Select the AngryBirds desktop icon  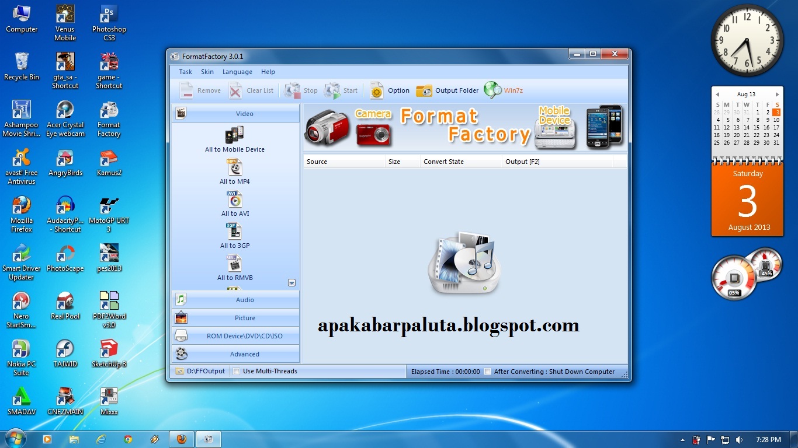point(65,162)
